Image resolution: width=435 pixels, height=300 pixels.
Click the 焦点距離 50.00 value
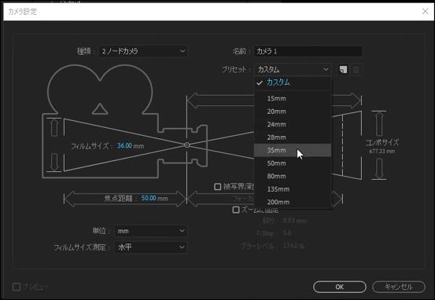[x=149, y=198]
